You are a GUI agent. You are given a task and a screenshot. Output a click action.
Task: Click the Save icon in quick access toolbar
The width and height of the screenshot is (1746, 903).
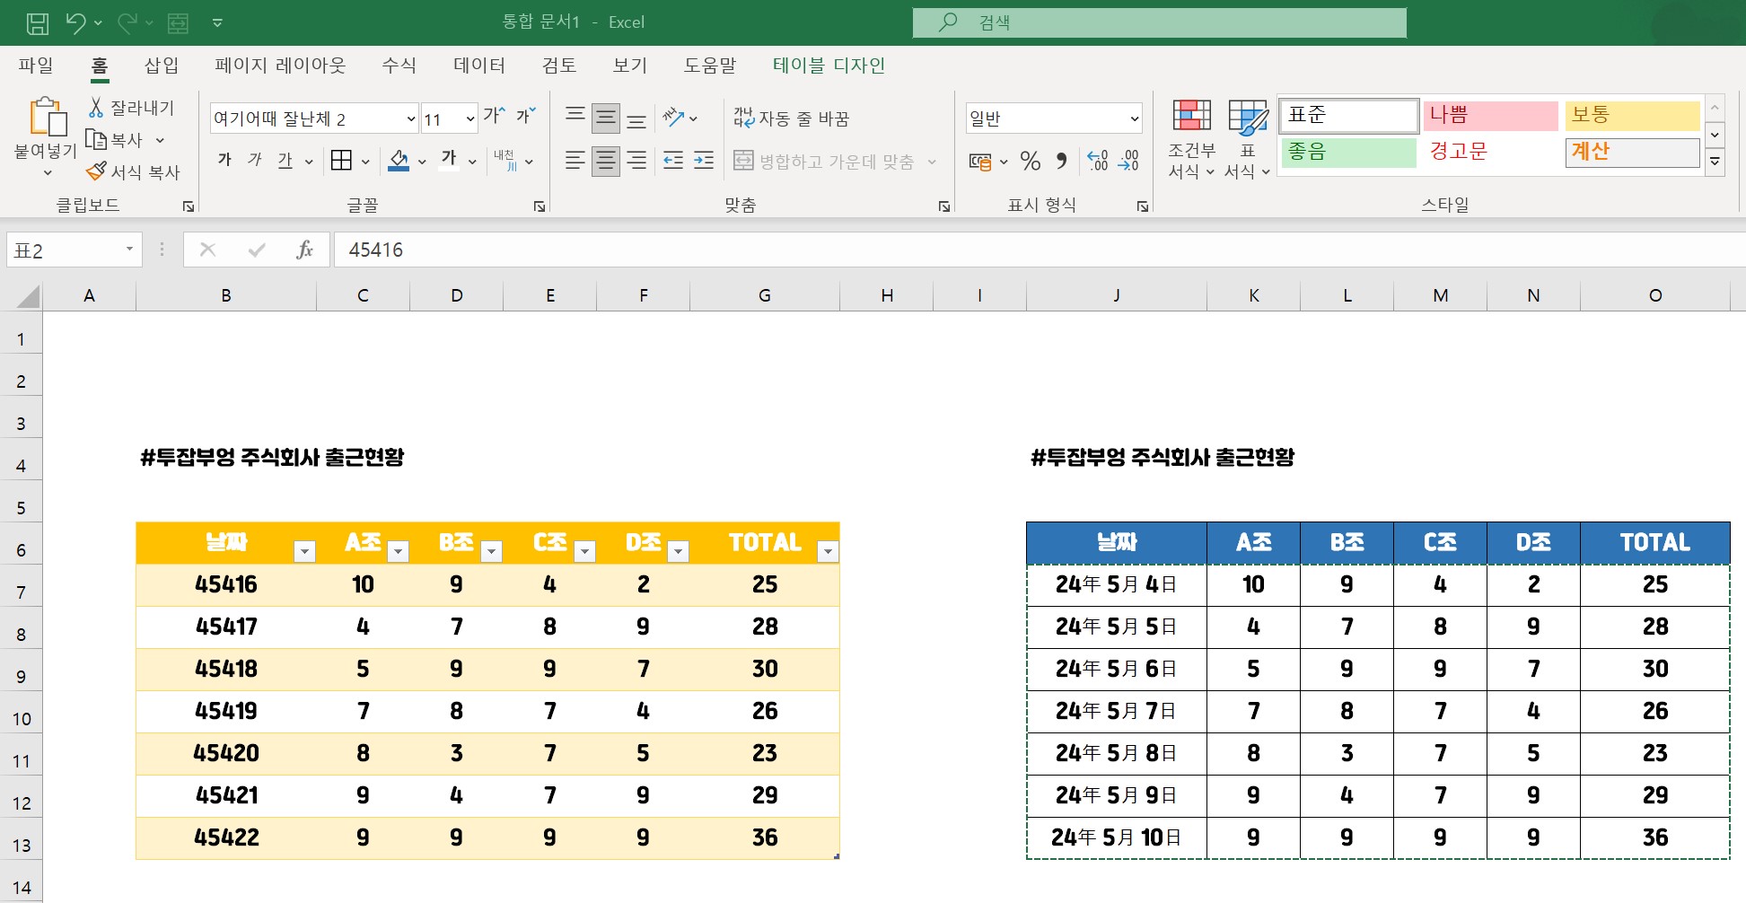(38, 22)
